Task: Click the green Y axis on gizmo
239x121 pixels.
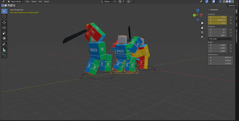Action: click(194, 15)
